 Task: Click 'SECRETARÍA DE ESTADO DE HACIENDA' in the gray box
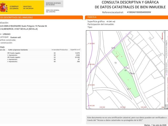click(x=53, y=4)
